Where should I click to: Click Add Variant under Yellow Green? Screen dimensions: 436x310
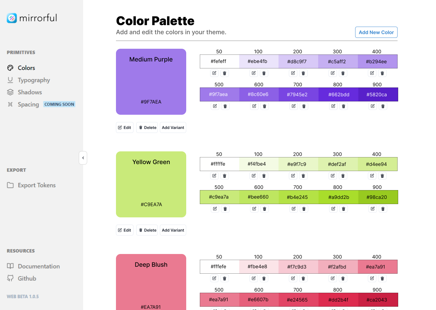click(x=173, y=230)
